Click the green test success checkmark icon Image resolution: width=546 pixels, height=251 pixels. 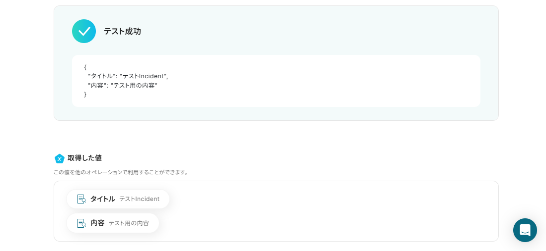coord(84,31)
